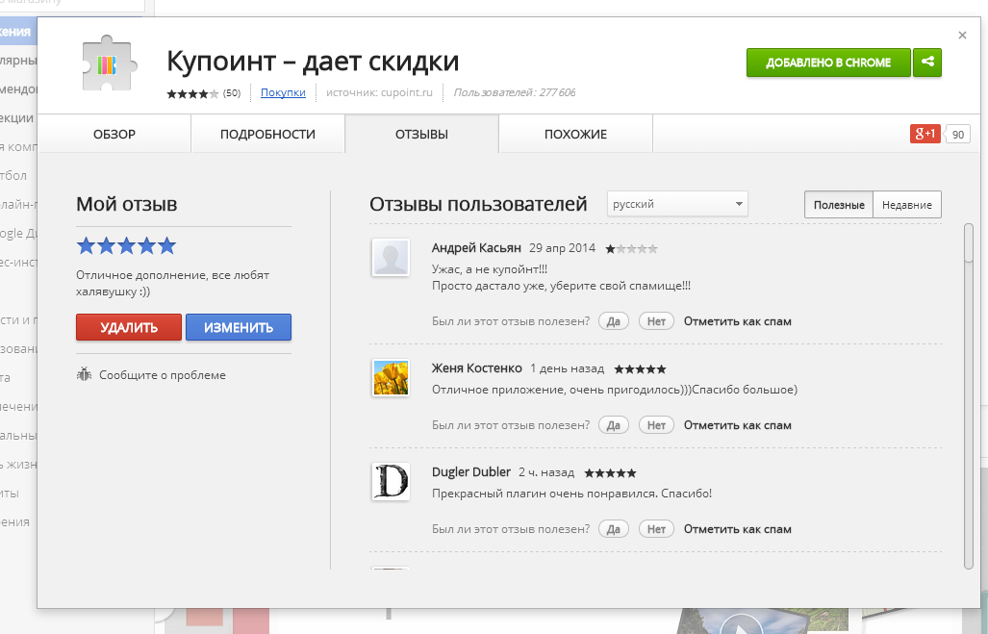The height and width of the screenshot is (634, 988).
Task: Click the green share icon button
Action: pyautogui.click(x=927, y=63)
